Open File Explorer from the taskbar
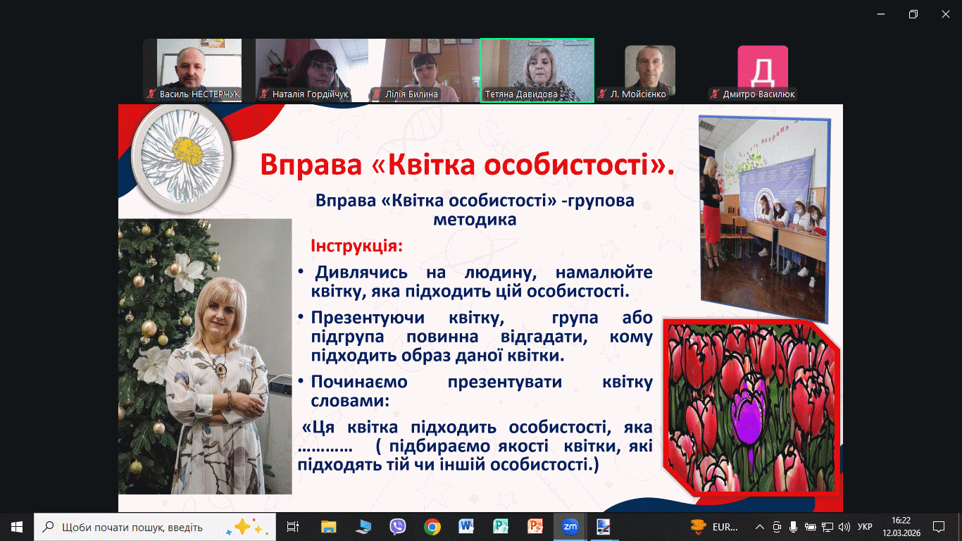Screen dimensions: 962x541 click(x=329, y=526)
